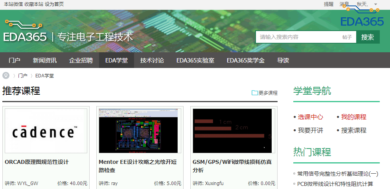Screen dimensions: 390x189
Task: Open course GSM/GPS/WiFi微带线损耗仿真分析
Action: coord(232,166)
